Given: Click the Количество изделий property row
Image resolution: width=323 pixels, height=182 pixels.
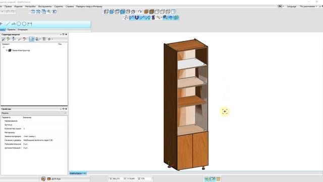Looking at the screenshot, I should 34,128.
